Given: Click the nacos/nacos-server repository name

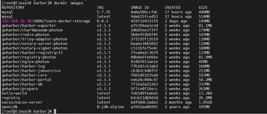Looking at the screenshot, I should 22,102.
